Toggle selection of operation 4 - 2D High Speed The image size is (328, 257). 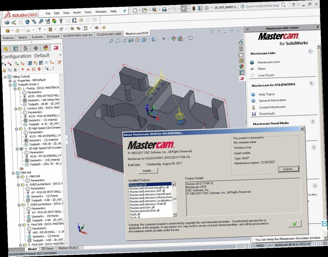tap(21, 149)
